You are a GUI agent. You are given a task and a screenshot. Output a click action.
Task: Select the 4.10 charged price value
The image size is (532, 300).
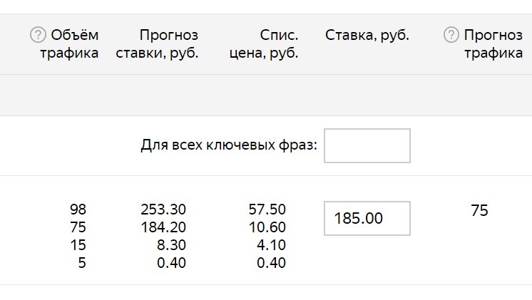pyautogui.click(x=271, y=245)
